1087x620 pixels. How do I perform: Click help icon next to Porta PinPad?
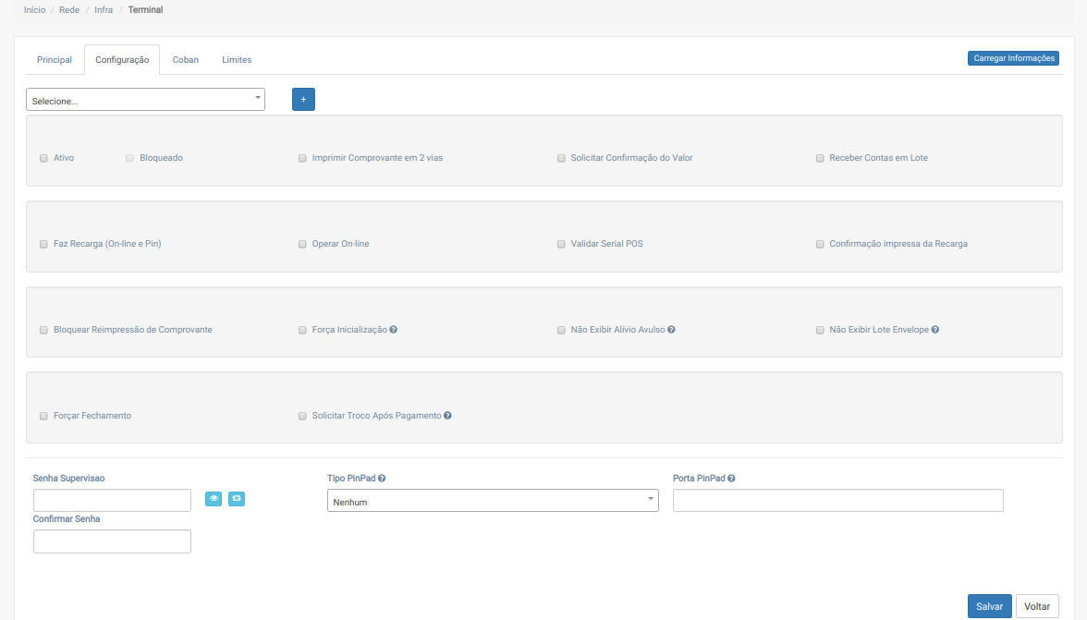coord(731,479)
